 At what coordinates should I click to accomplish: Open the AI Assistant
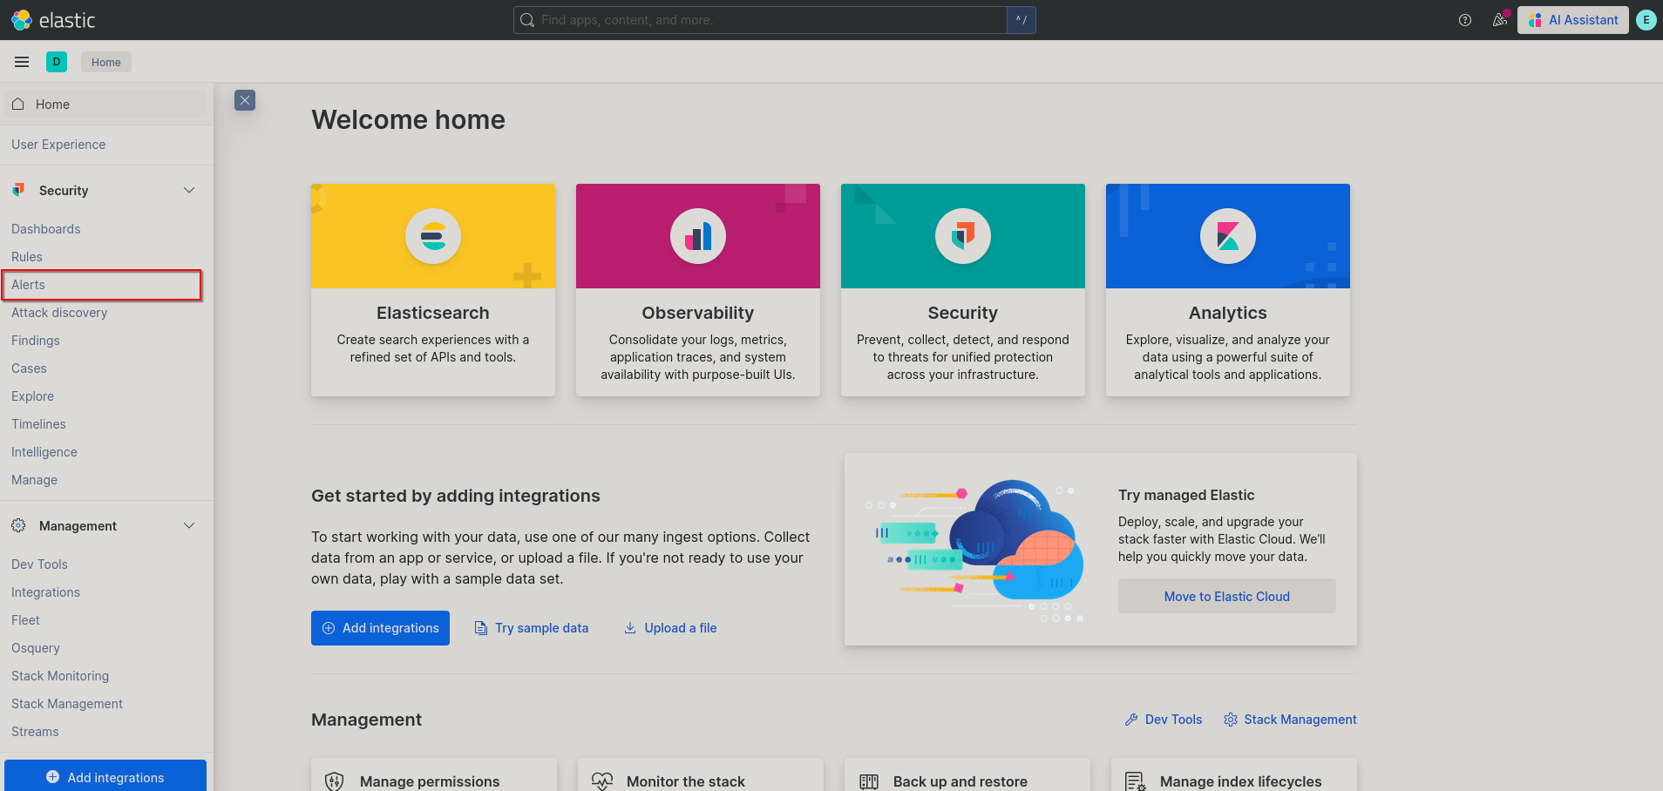1573,20
